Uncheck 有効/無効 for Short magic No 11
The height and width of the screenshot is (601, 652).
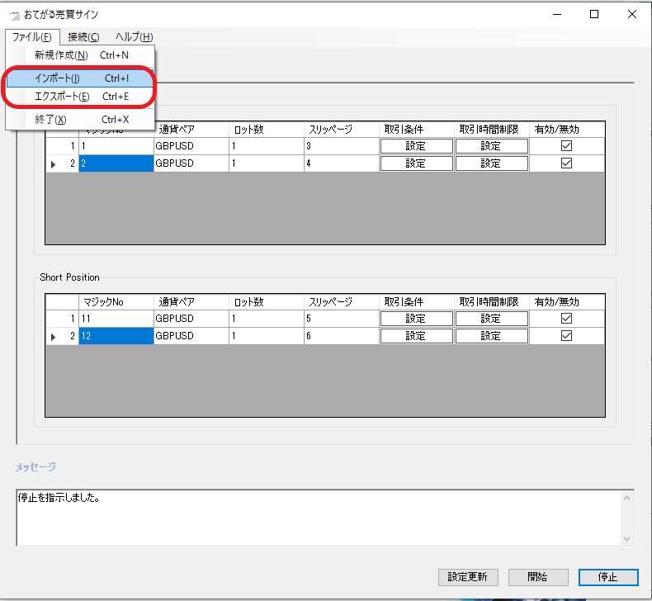pyautogui.click(x=566, y=319)
